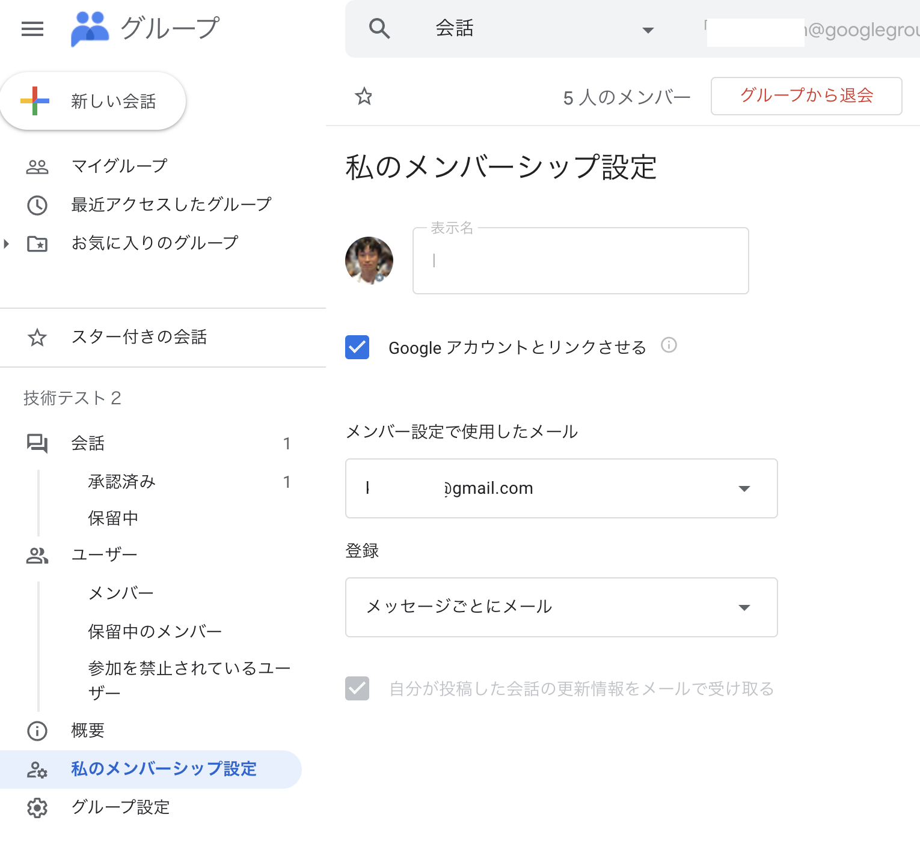Click the conversation bubble icon beside 会話
This screenshot has width=920, height=847.
point(37,443)
